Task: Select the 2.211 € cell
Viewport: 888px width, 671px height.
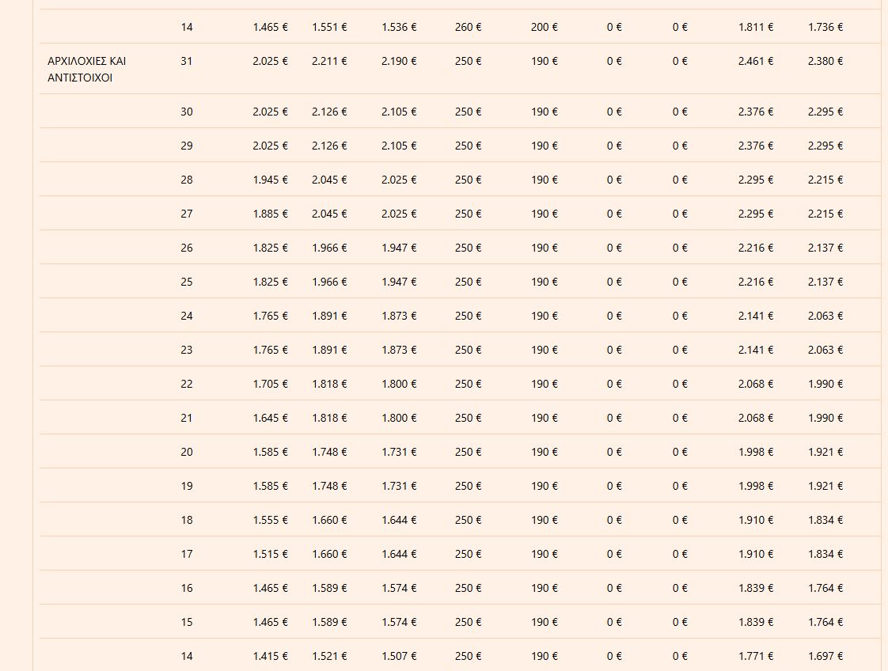Action: 329,61
